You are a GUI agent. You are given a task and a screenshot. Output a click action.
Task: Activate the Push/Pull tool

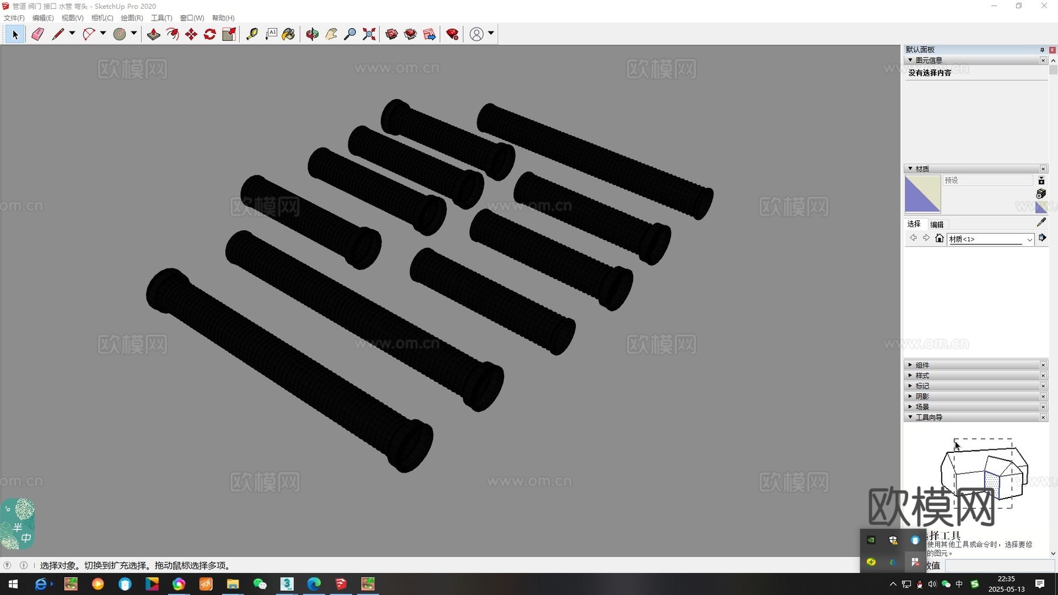[x=153, y=35]
